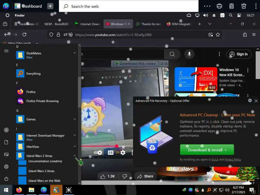This screenshot has width=260, height=195.
Task: Open a new Firefox tab
Action: point(200,24)
